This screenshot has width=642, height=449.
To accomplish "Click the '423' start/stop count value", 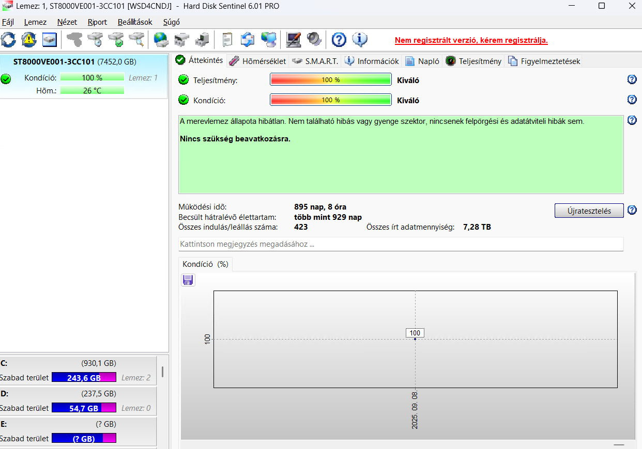I will click(301, 227).
